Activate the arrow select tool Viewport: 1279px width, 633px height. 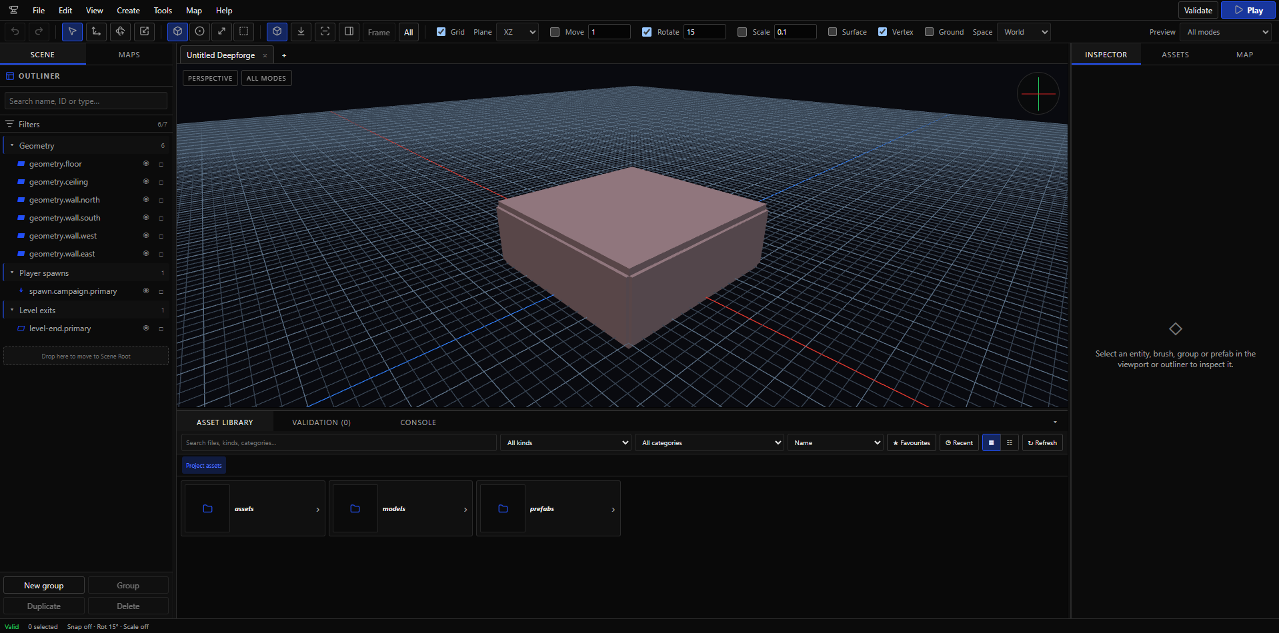(x=72, y=31)
